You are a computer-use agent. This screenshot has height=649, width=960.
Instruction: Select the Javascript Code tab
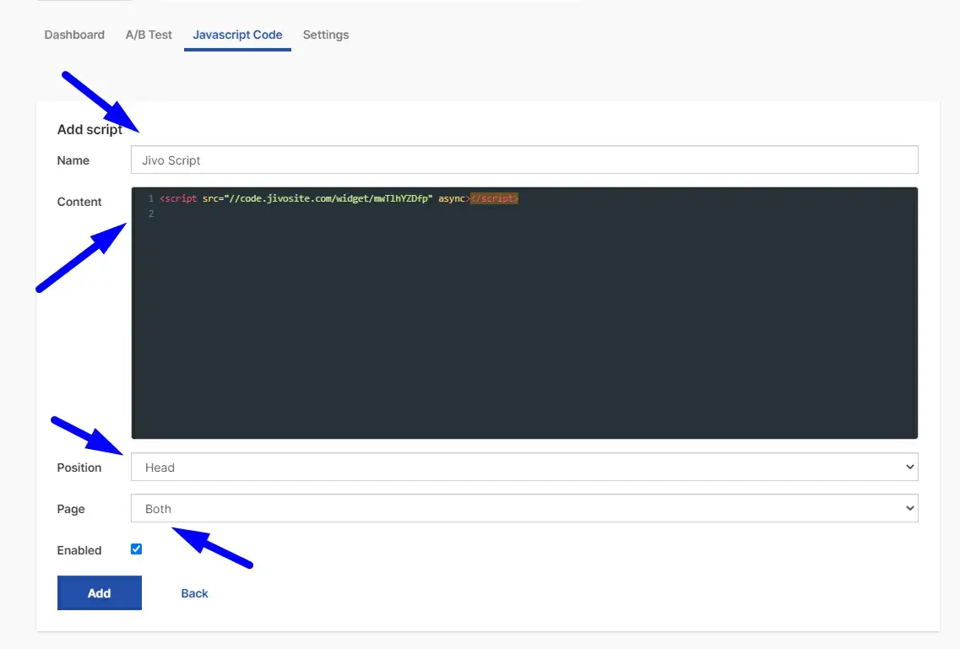237,35
